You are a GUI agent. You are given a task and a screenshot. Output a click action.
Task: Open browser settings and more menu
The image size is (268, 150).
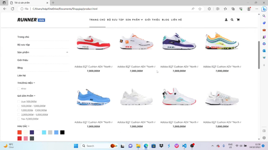click(x=257, y=9)
